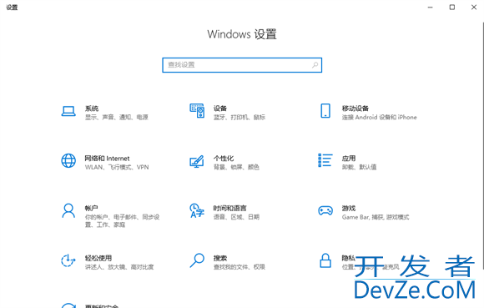Open the 移动设备 settings title

tap(355, 109)
